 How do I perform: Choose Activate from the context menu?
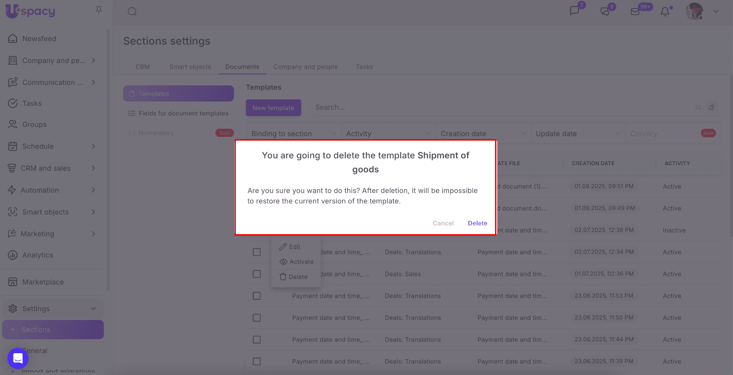(x=296, y=262)
